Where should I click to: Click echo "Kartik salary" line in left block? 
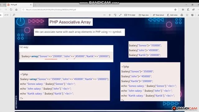[47, 94]
